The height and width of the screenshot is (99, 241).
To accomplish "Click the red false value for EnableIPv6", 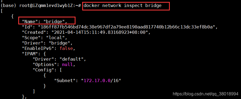I will [x=66, y=48].
